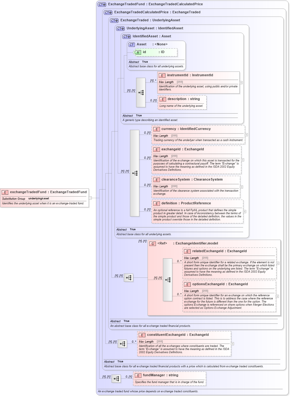Expand the relatedExchangeId element
Viewport: 290px width, 396px height.
point(278,263)
